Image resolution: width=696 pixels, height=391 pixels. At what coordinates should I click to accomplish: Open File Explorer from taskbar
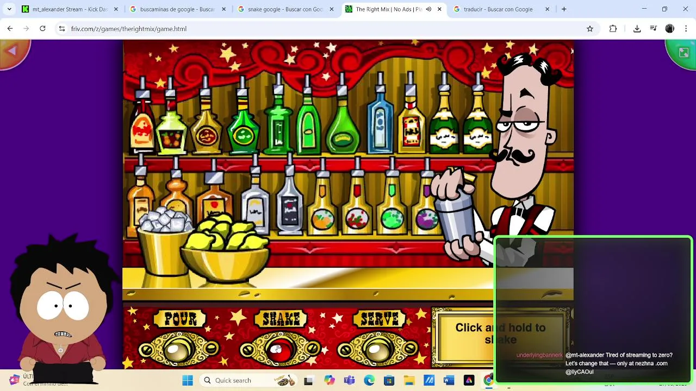click(409, 380)
